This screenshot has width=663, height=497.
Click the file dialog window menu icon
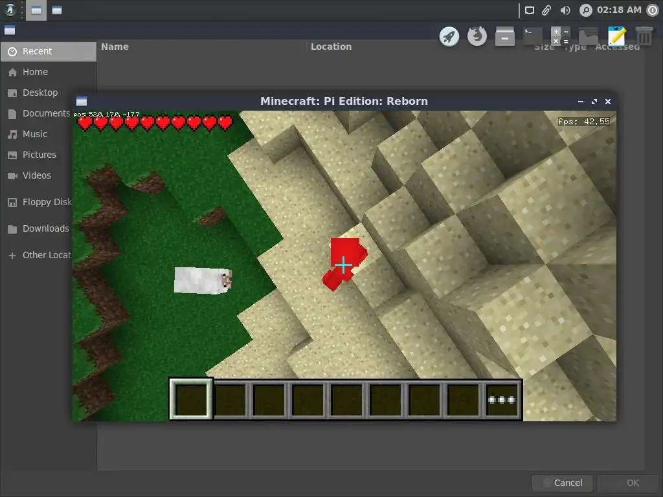[10, 30]
